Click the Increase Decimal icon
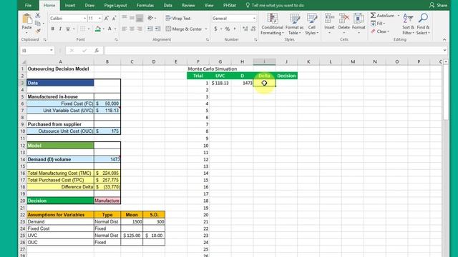This screenshot has width=458, height=257. [x=245, y=29]
